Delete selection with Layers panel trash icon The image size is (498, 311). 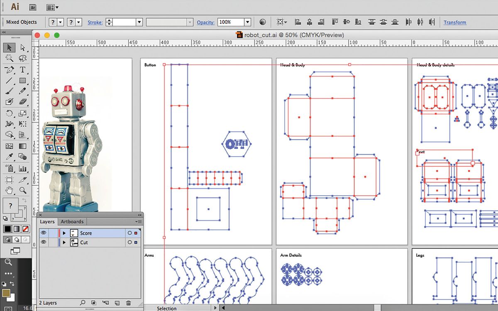point(128,303)
